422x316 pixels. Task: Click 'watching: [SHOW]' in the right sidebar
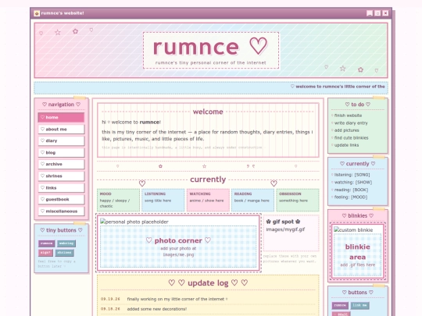352,183
